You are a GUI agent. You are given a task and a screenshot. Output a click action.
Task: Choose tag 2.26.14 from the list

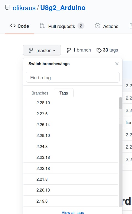71,124
